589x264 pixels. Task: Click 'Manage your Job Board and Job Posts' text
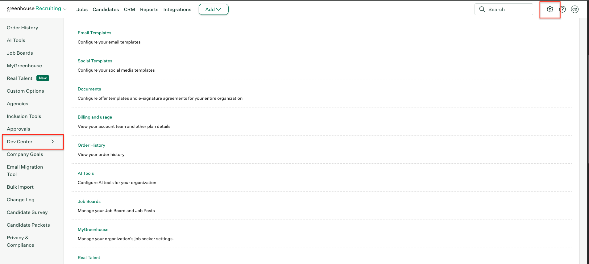click(116, 211)
